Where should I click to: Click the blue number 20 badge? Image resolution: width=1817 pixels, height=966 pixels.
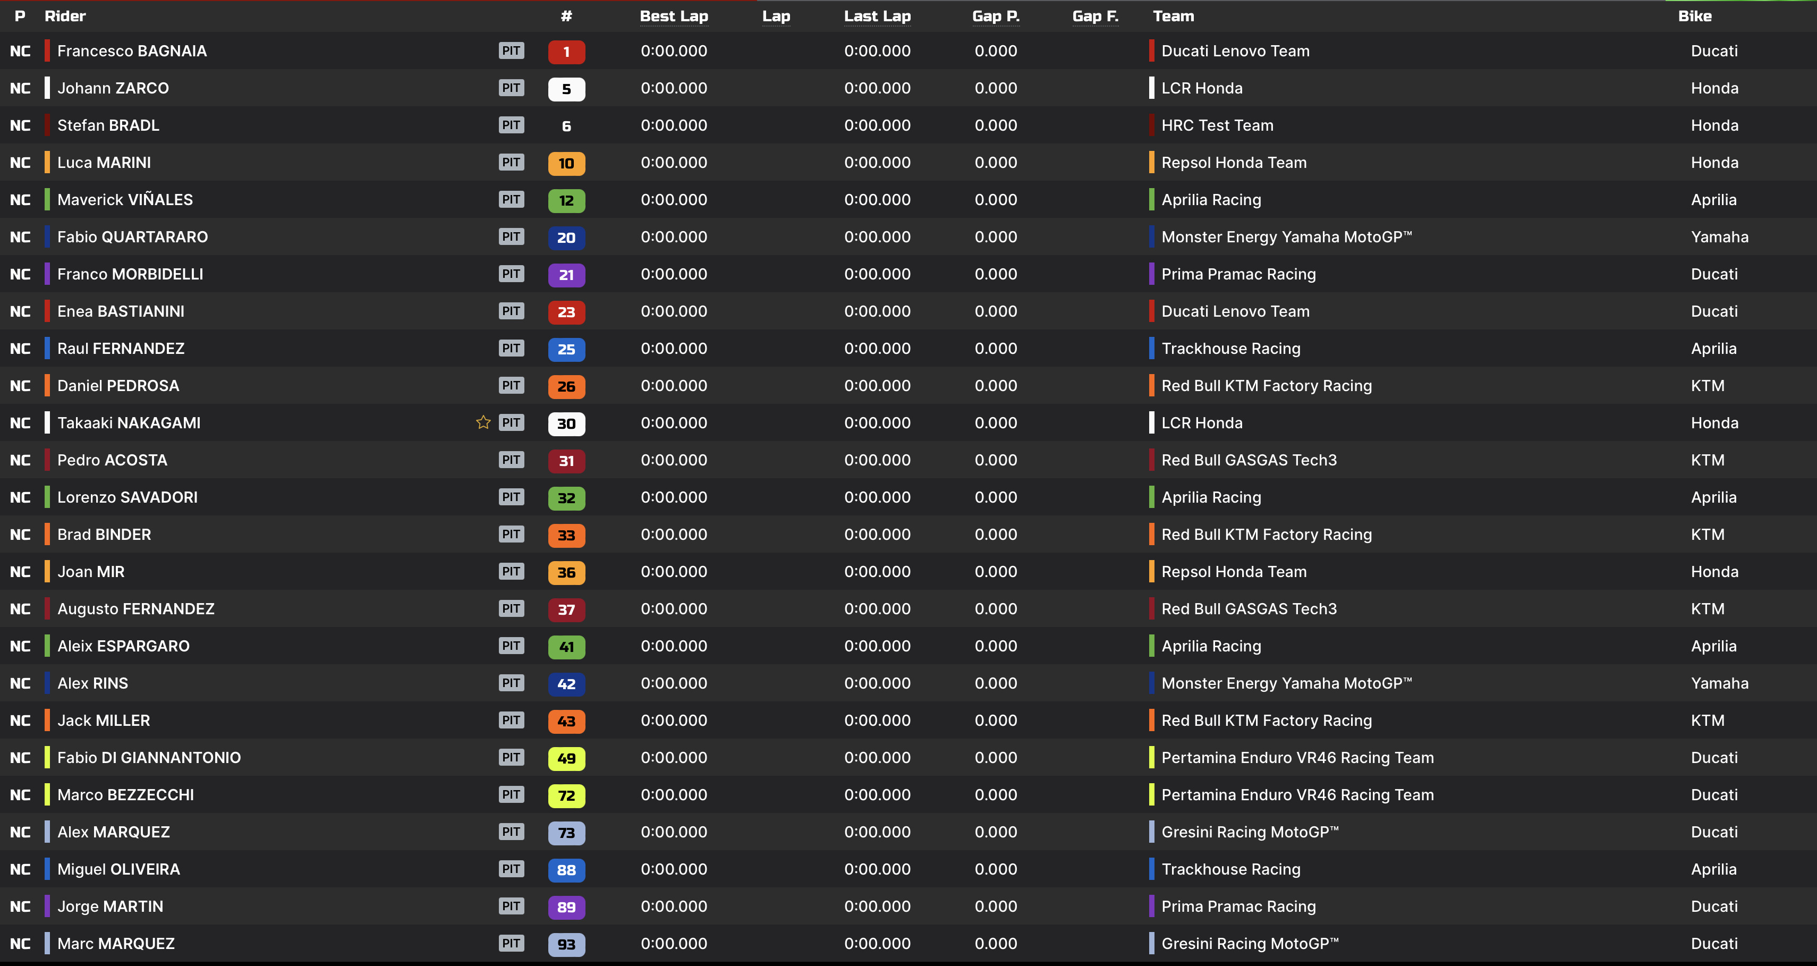click(x=566, y=238)
